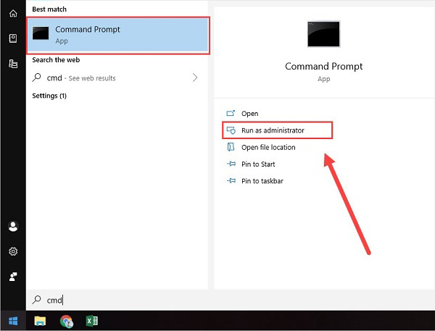Click the Command Prompt icon in best match
Screen dimensions: 435x331
[x=41, y=33]
